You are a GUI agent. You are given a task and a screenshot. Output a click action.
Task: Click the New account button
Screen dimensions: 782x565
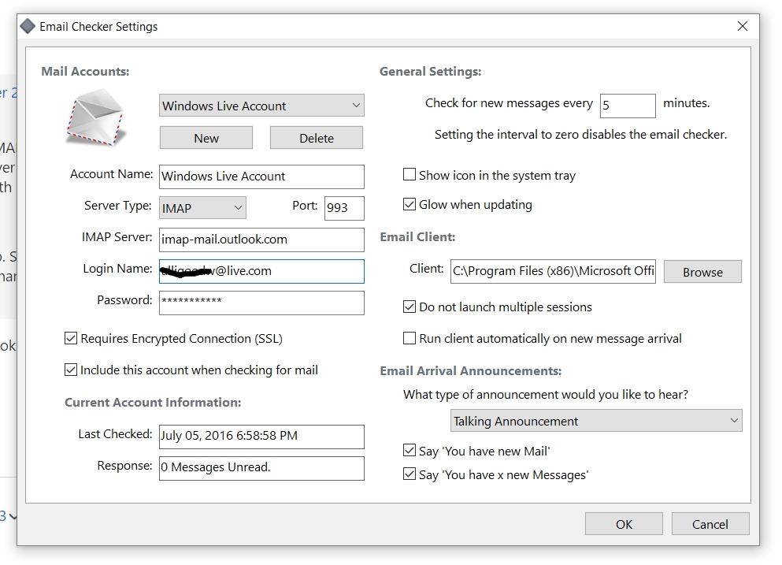[x=206, y=138]
